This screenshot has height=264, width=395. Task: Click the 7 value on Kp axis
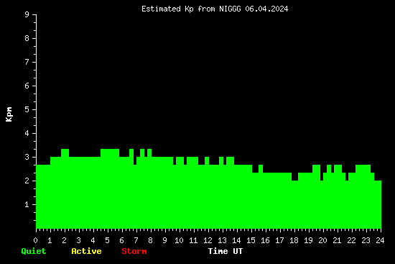27,62
